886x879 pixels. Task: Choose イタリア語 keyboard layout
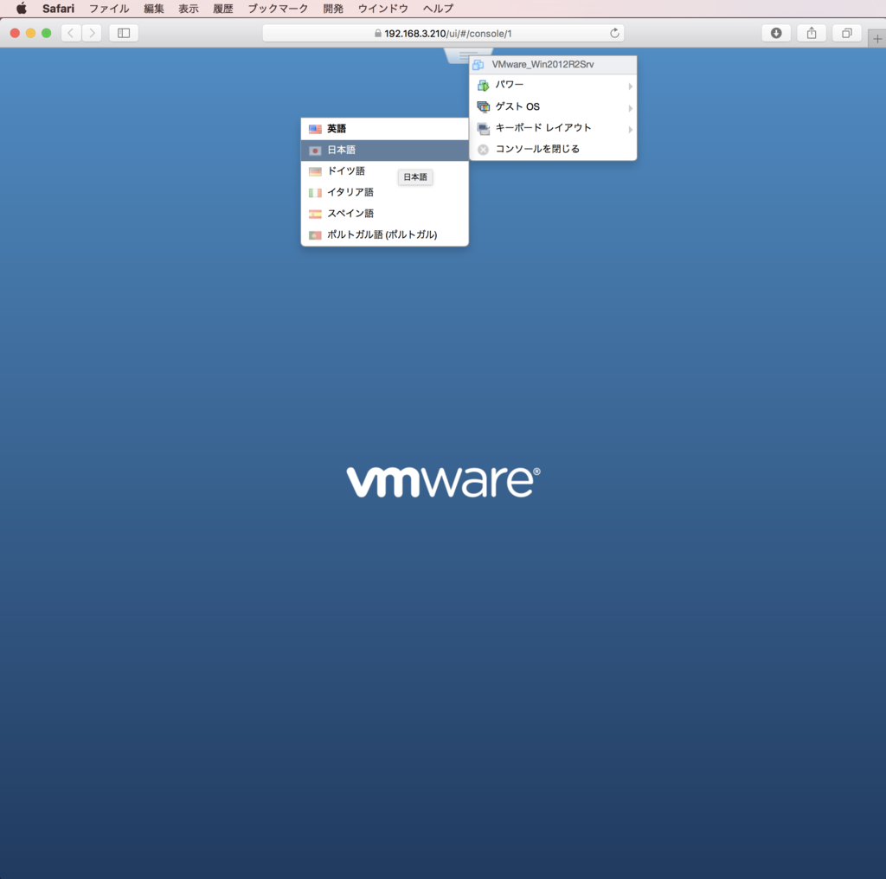385,193
